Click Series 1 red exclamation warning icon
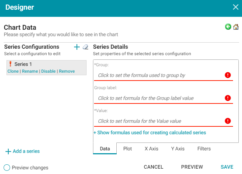The width and height of the screenshot is (242, 174). [x=10, y=64]
